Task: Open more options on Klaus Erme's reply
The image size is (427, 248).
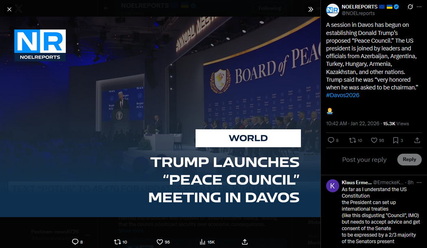Action: 419,183
